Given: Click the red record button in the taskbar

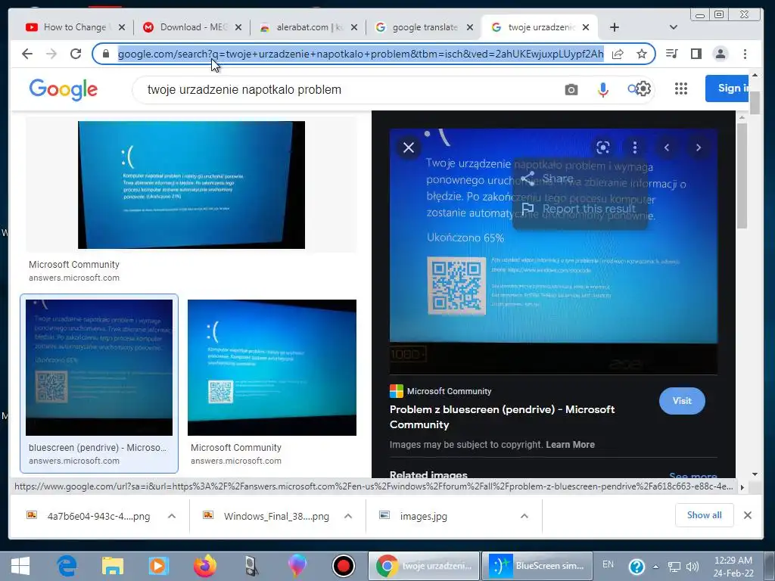Looking at the screenshot, I should [x=343, y=566].
